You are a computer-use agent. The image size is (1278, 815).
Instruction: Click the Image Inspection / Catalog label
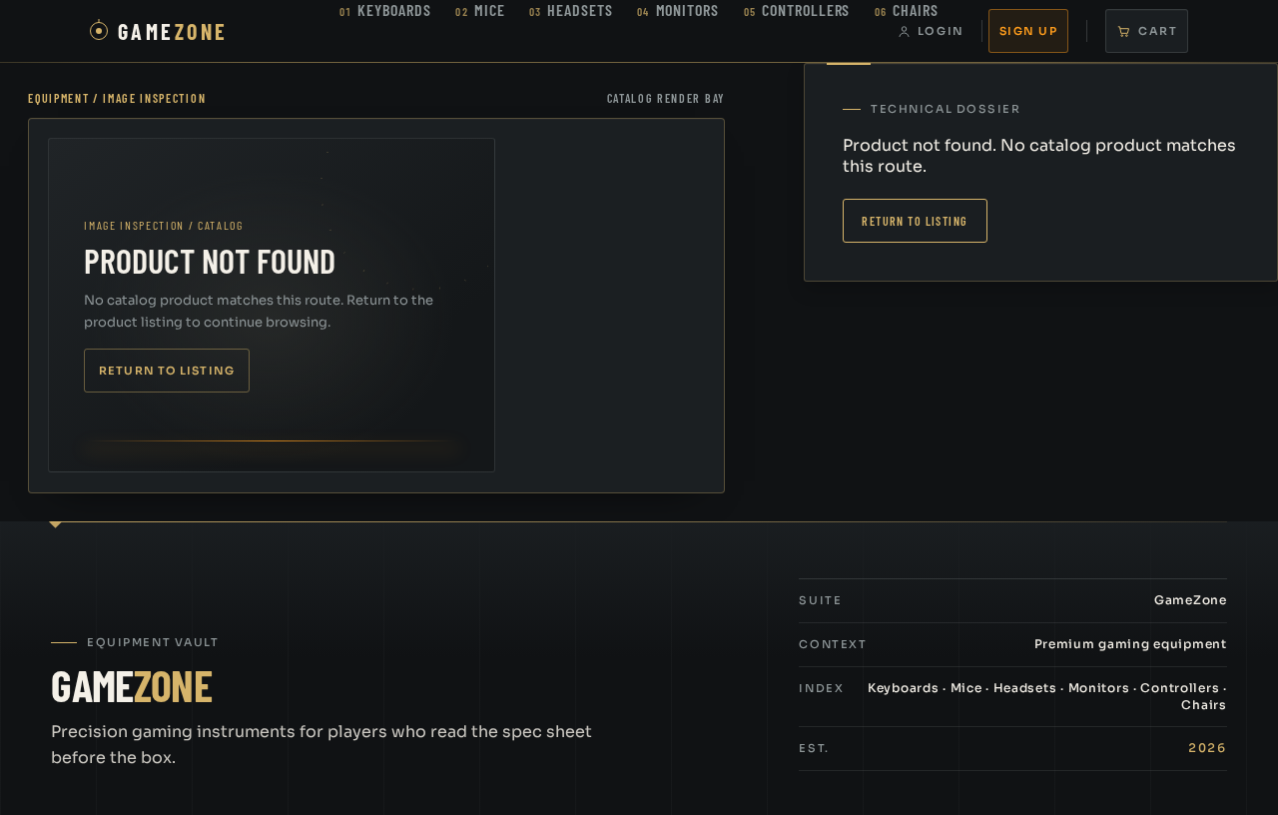click(164, 226)
